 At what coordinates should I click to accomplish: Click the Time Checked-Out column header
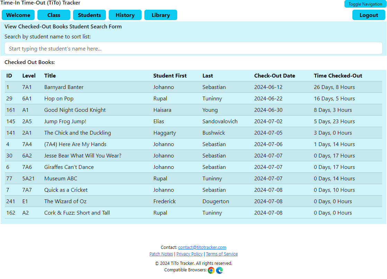338,76
